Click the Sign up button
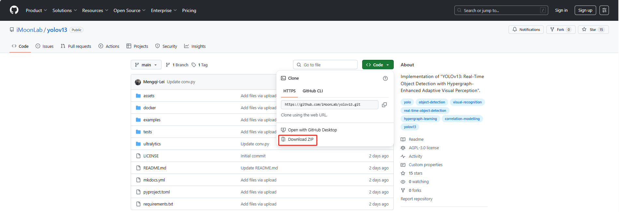This screenshot has width=619, height=212. pos(585,10)
